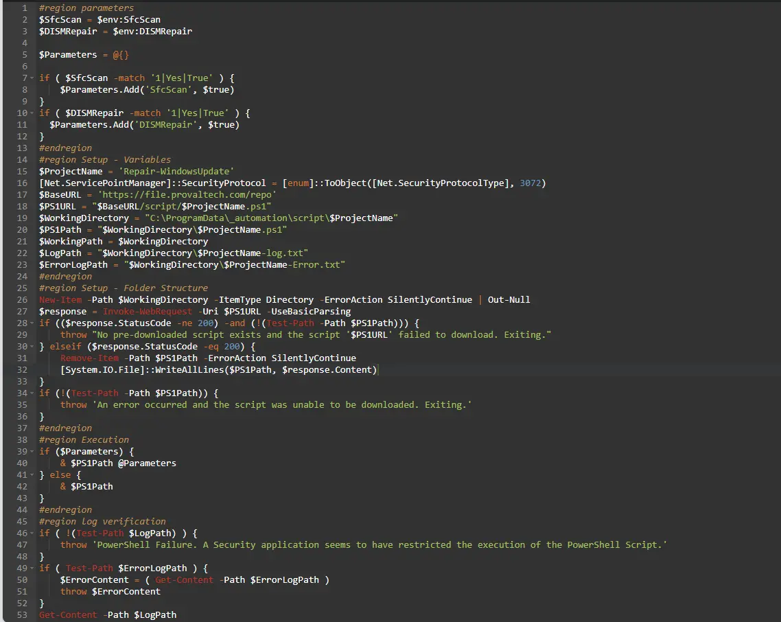Click '-UseBasicParsing' parameter
The height and width of the screenshot is (622, 781).
[308, 312]
